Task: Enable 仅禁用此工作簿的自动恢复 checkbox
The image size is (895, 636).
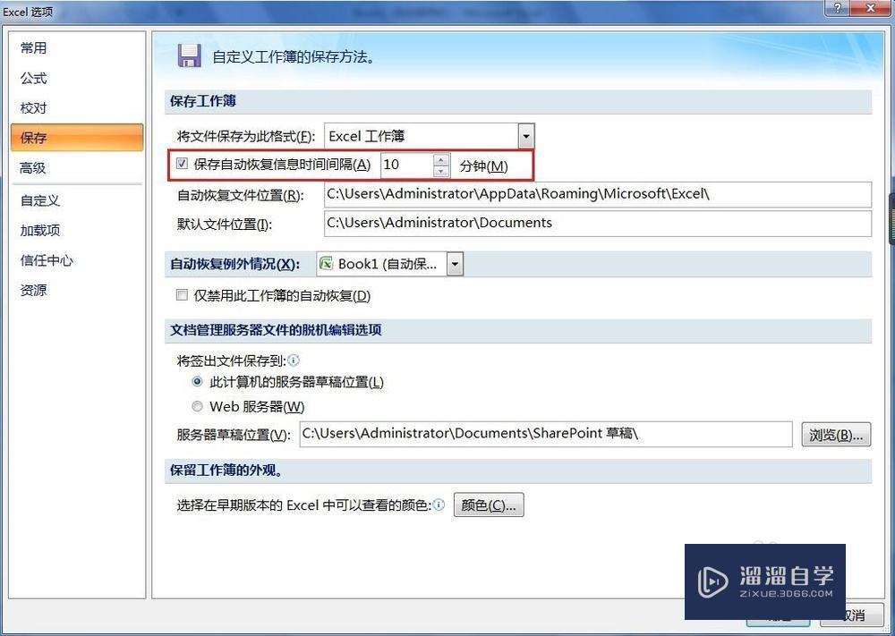Action: pyautogui.click(x=182, y=294)
